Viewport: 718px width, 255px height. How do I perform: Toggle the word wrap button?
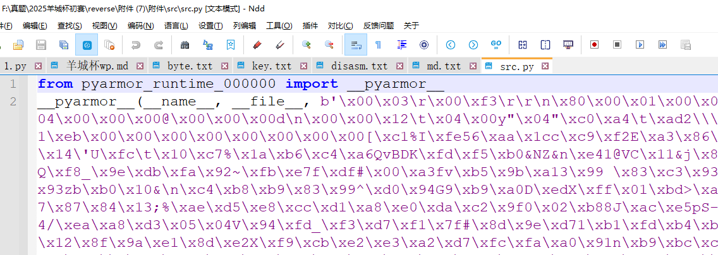355,45
